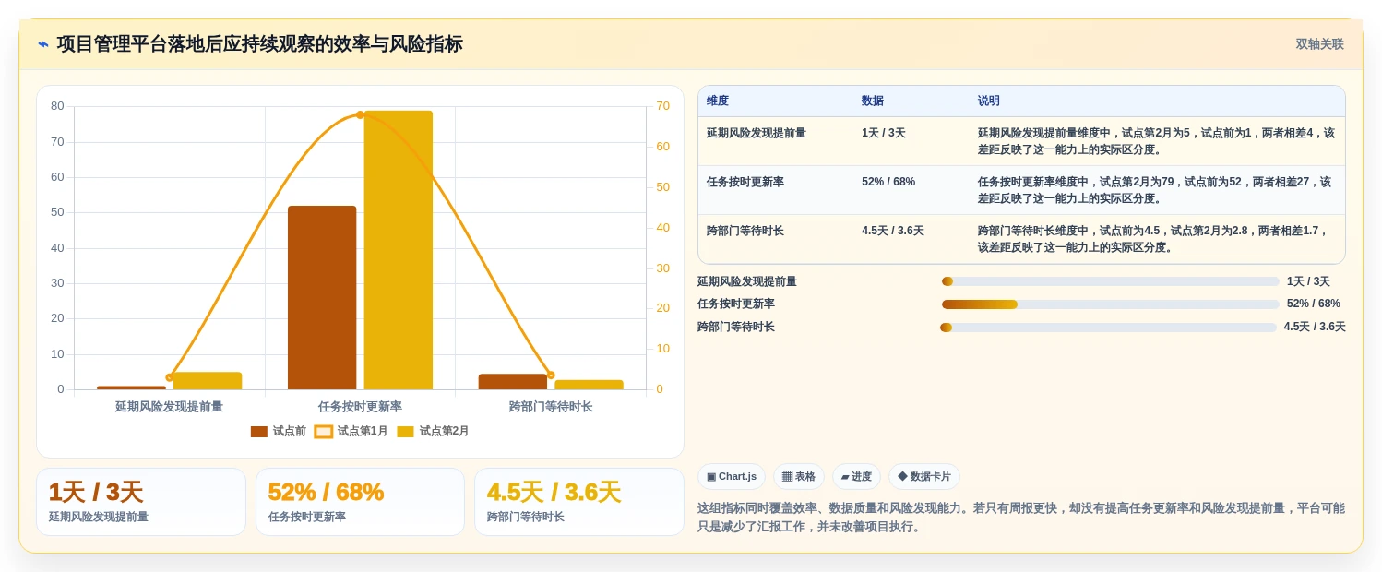This screenshot has height=572, width=1382.
Task: Click the tall yellow 任务按时更新率 bar
Action: pos(399,250)
